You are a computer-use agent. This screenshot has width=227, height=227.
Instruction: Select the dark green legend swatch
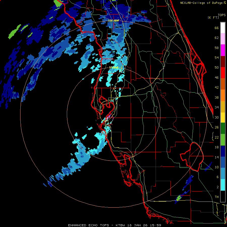[x=223, y=128]
